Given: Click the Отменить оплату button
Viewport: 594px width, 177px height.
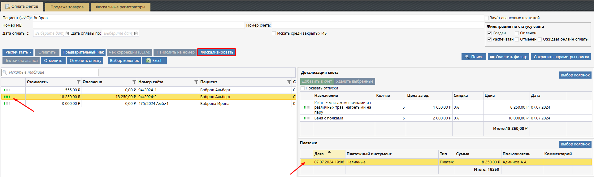Looking at the screenshot, I should tap(85, 61).
